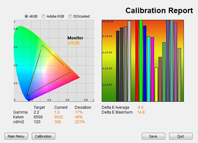
Task: Click the magenta bar in chart
Action: pos(152,69)
